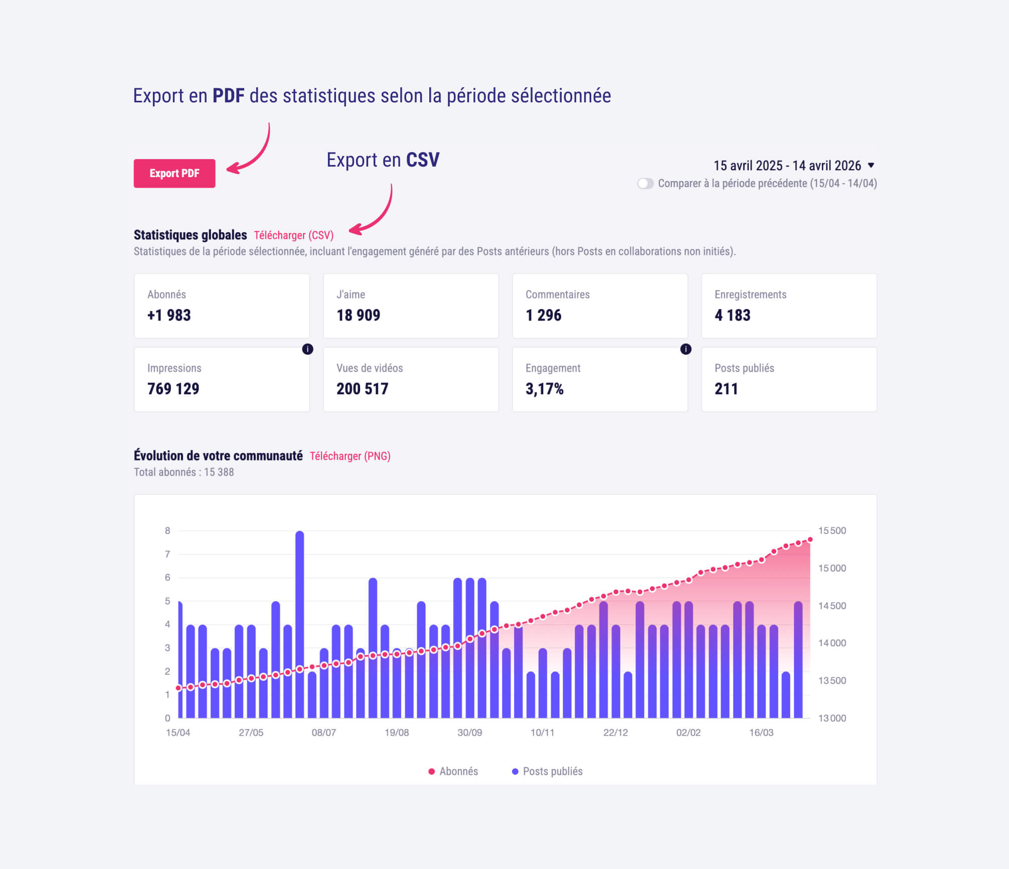Screen dimensions: 1009x869
Task: Select the Posts publiés 211 card
Action: pos(789,379)
